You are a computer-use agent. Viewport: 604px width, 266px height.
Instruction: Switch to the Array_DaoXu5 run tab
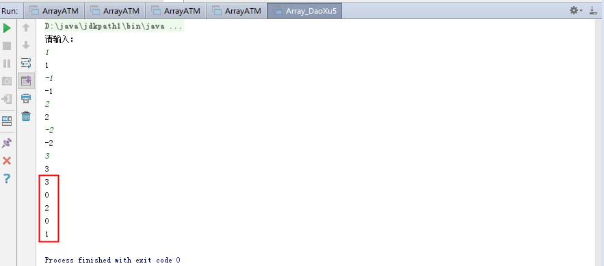pyautogui.click(x=305, y=11)
